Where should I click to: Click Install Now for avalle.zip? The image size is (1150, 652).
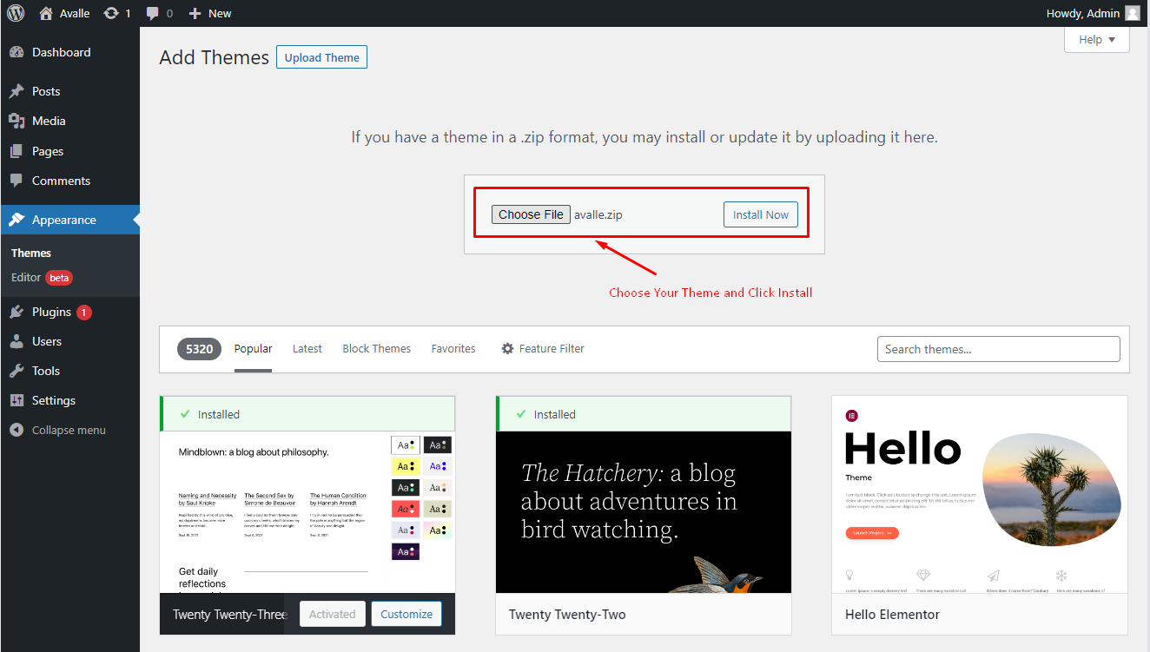click(761, 214)
